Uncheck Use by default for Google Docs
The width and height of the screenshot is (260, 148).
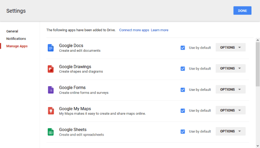coord(182,48)
